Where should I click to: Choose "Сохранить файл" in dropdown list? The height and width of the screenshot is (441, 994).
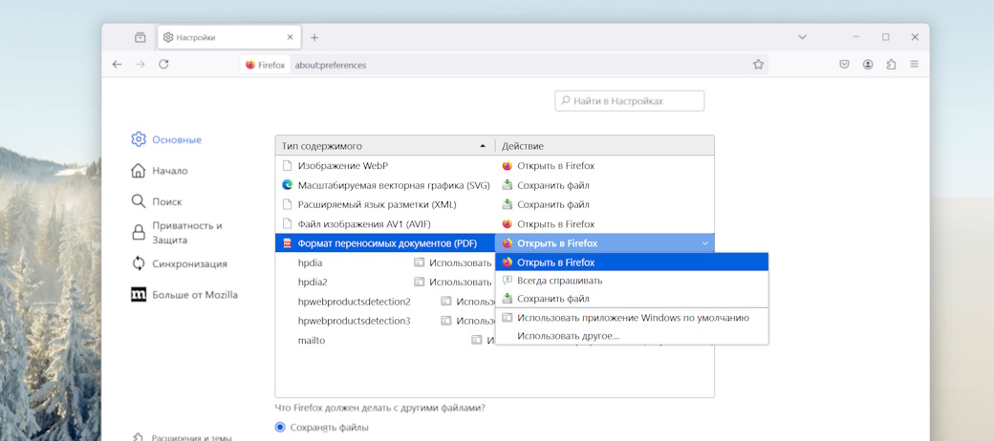552,299
